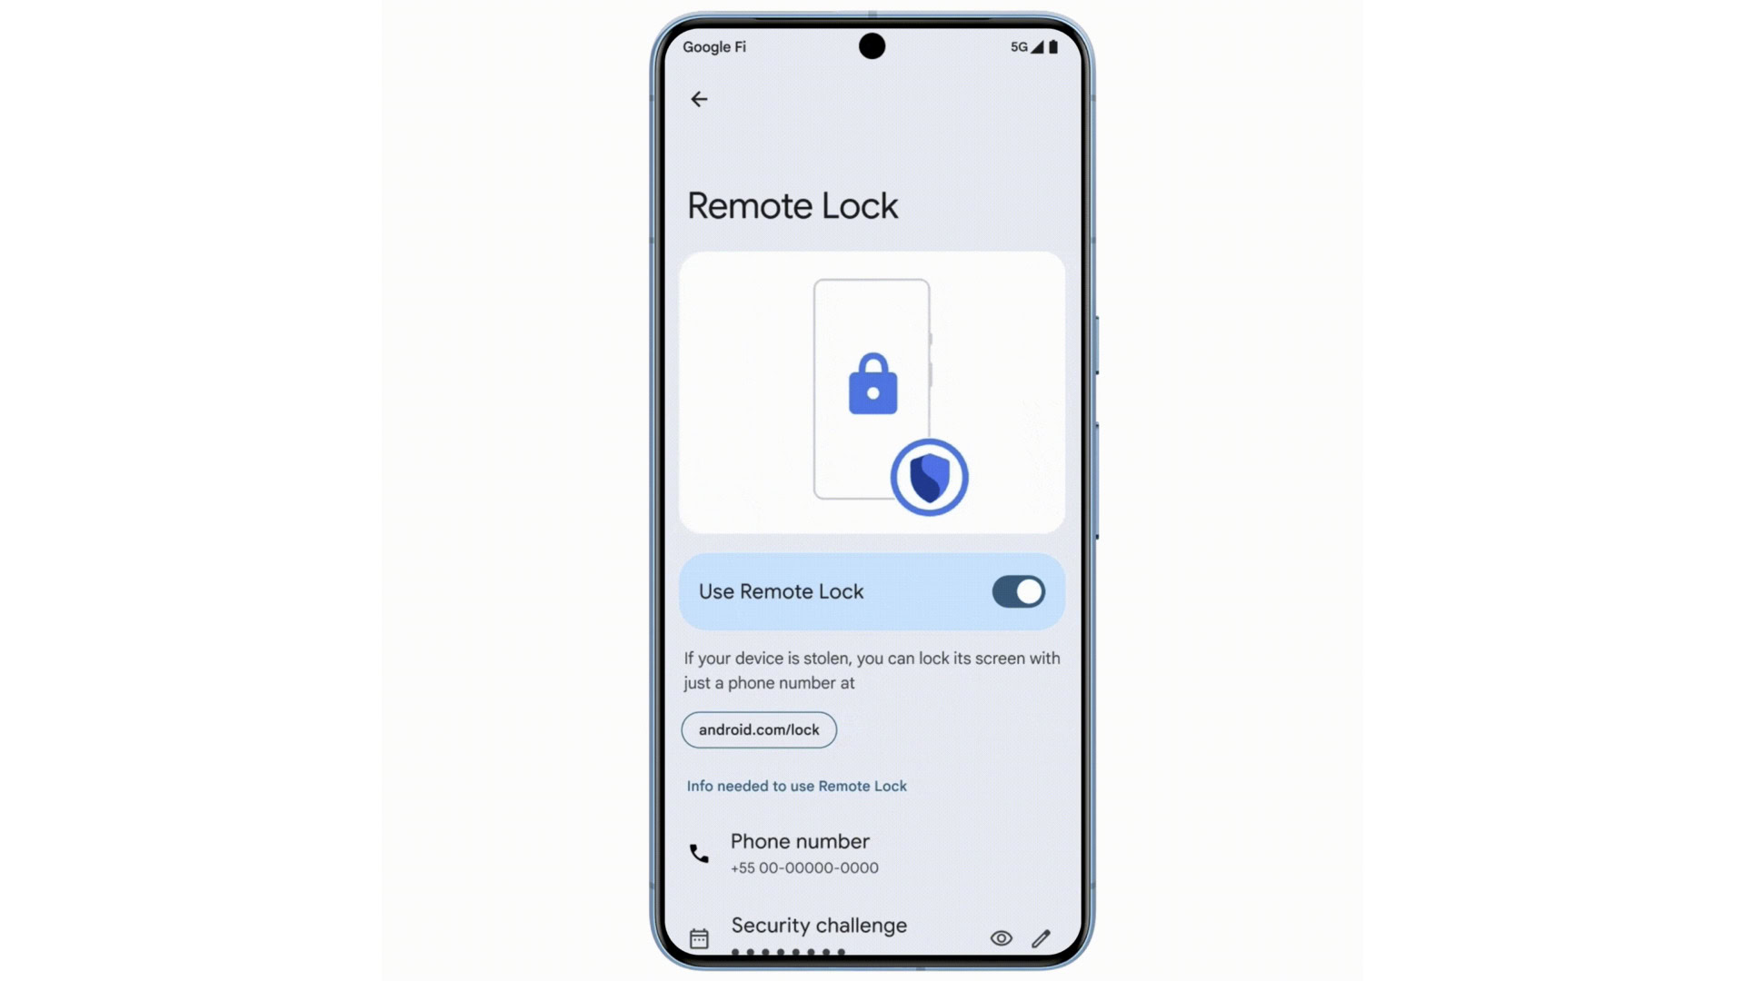Viewport: 1745px width, 981px height.
Task: Toggle the Use Remote Lock switch
Action: (x=1018, y=590)
